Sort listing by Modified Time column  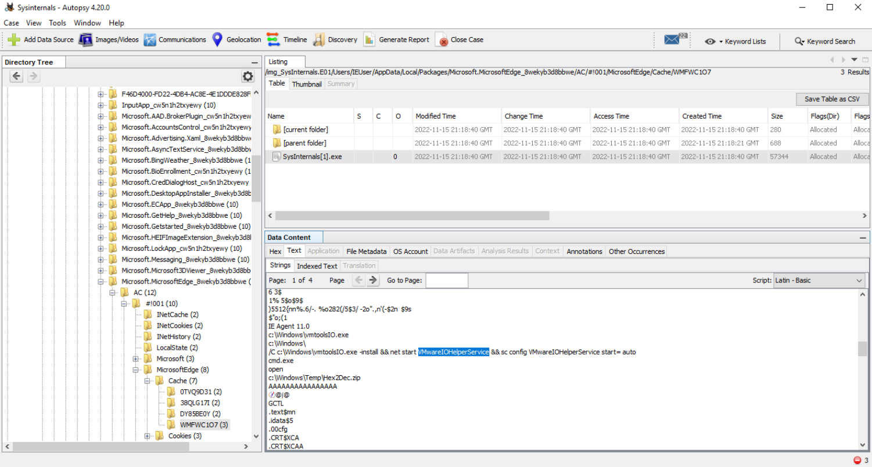coord(456,116)
